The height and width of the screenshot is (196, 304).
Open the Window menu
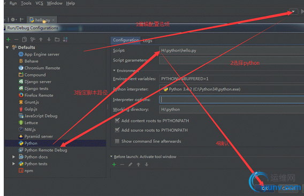(55, 3)
